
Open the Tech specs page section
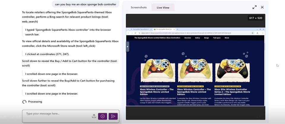[x=217, y=38]
